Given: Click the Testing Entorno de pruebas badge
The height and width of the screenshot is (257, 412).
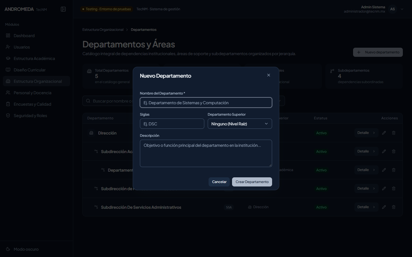Looking at the screenshot, I should [106, 9].
